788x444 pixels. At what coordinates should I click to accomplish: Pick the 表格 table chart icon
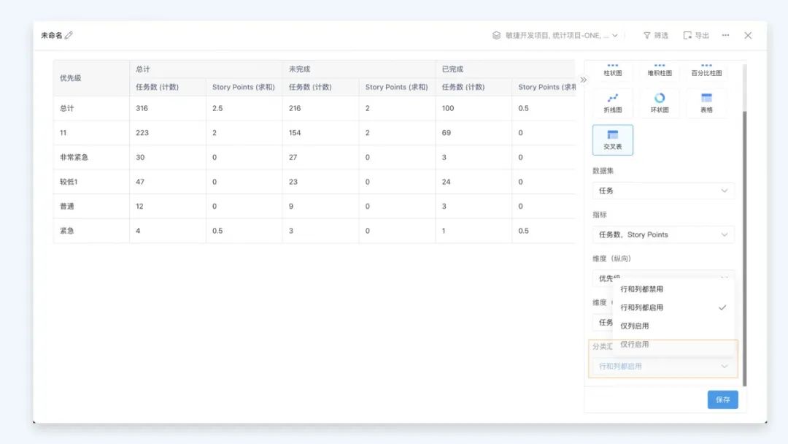pos(706,103)
